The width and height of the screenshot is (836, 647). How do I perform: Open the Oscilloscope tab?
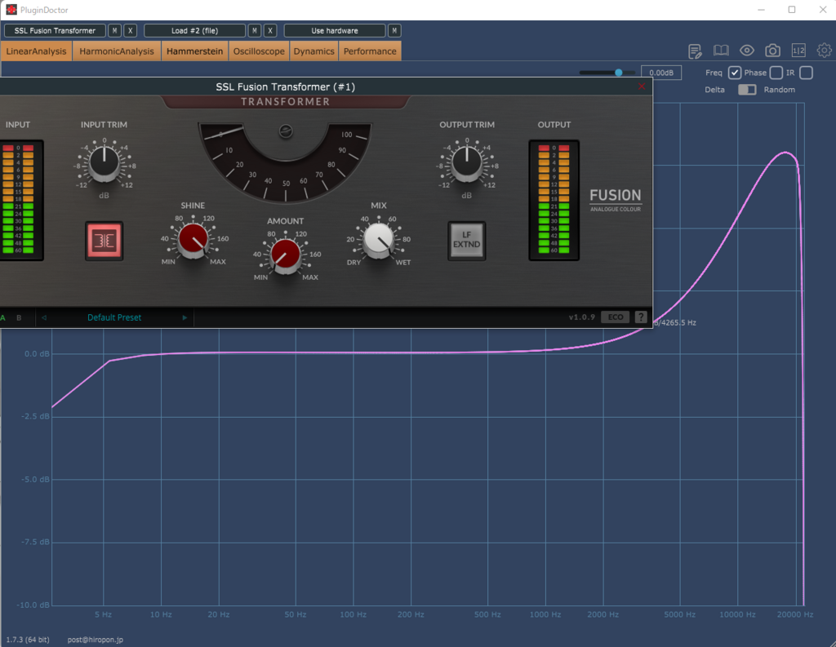[259, 51]
